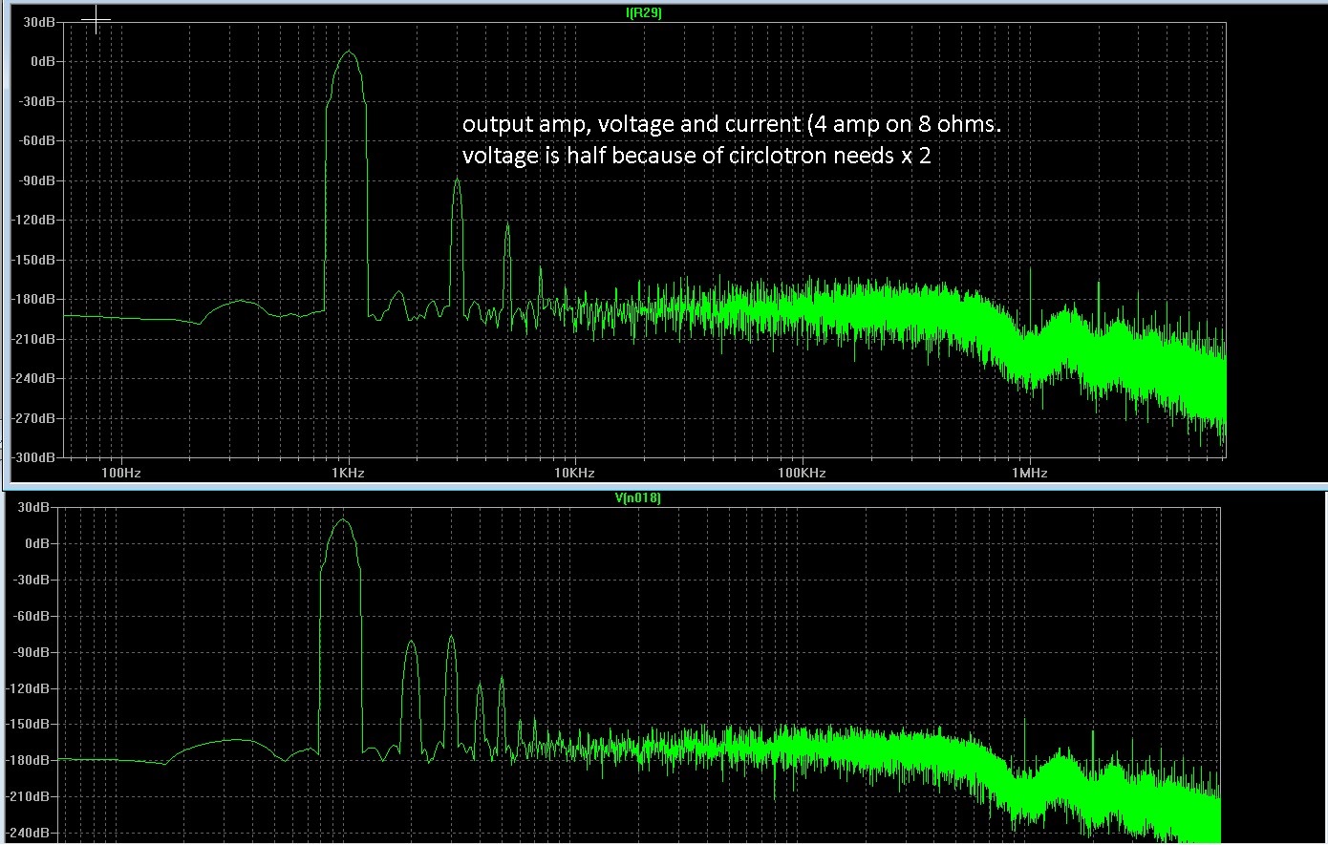
Task: Click the V(n018) trace label
Action: tap(636, 497)
